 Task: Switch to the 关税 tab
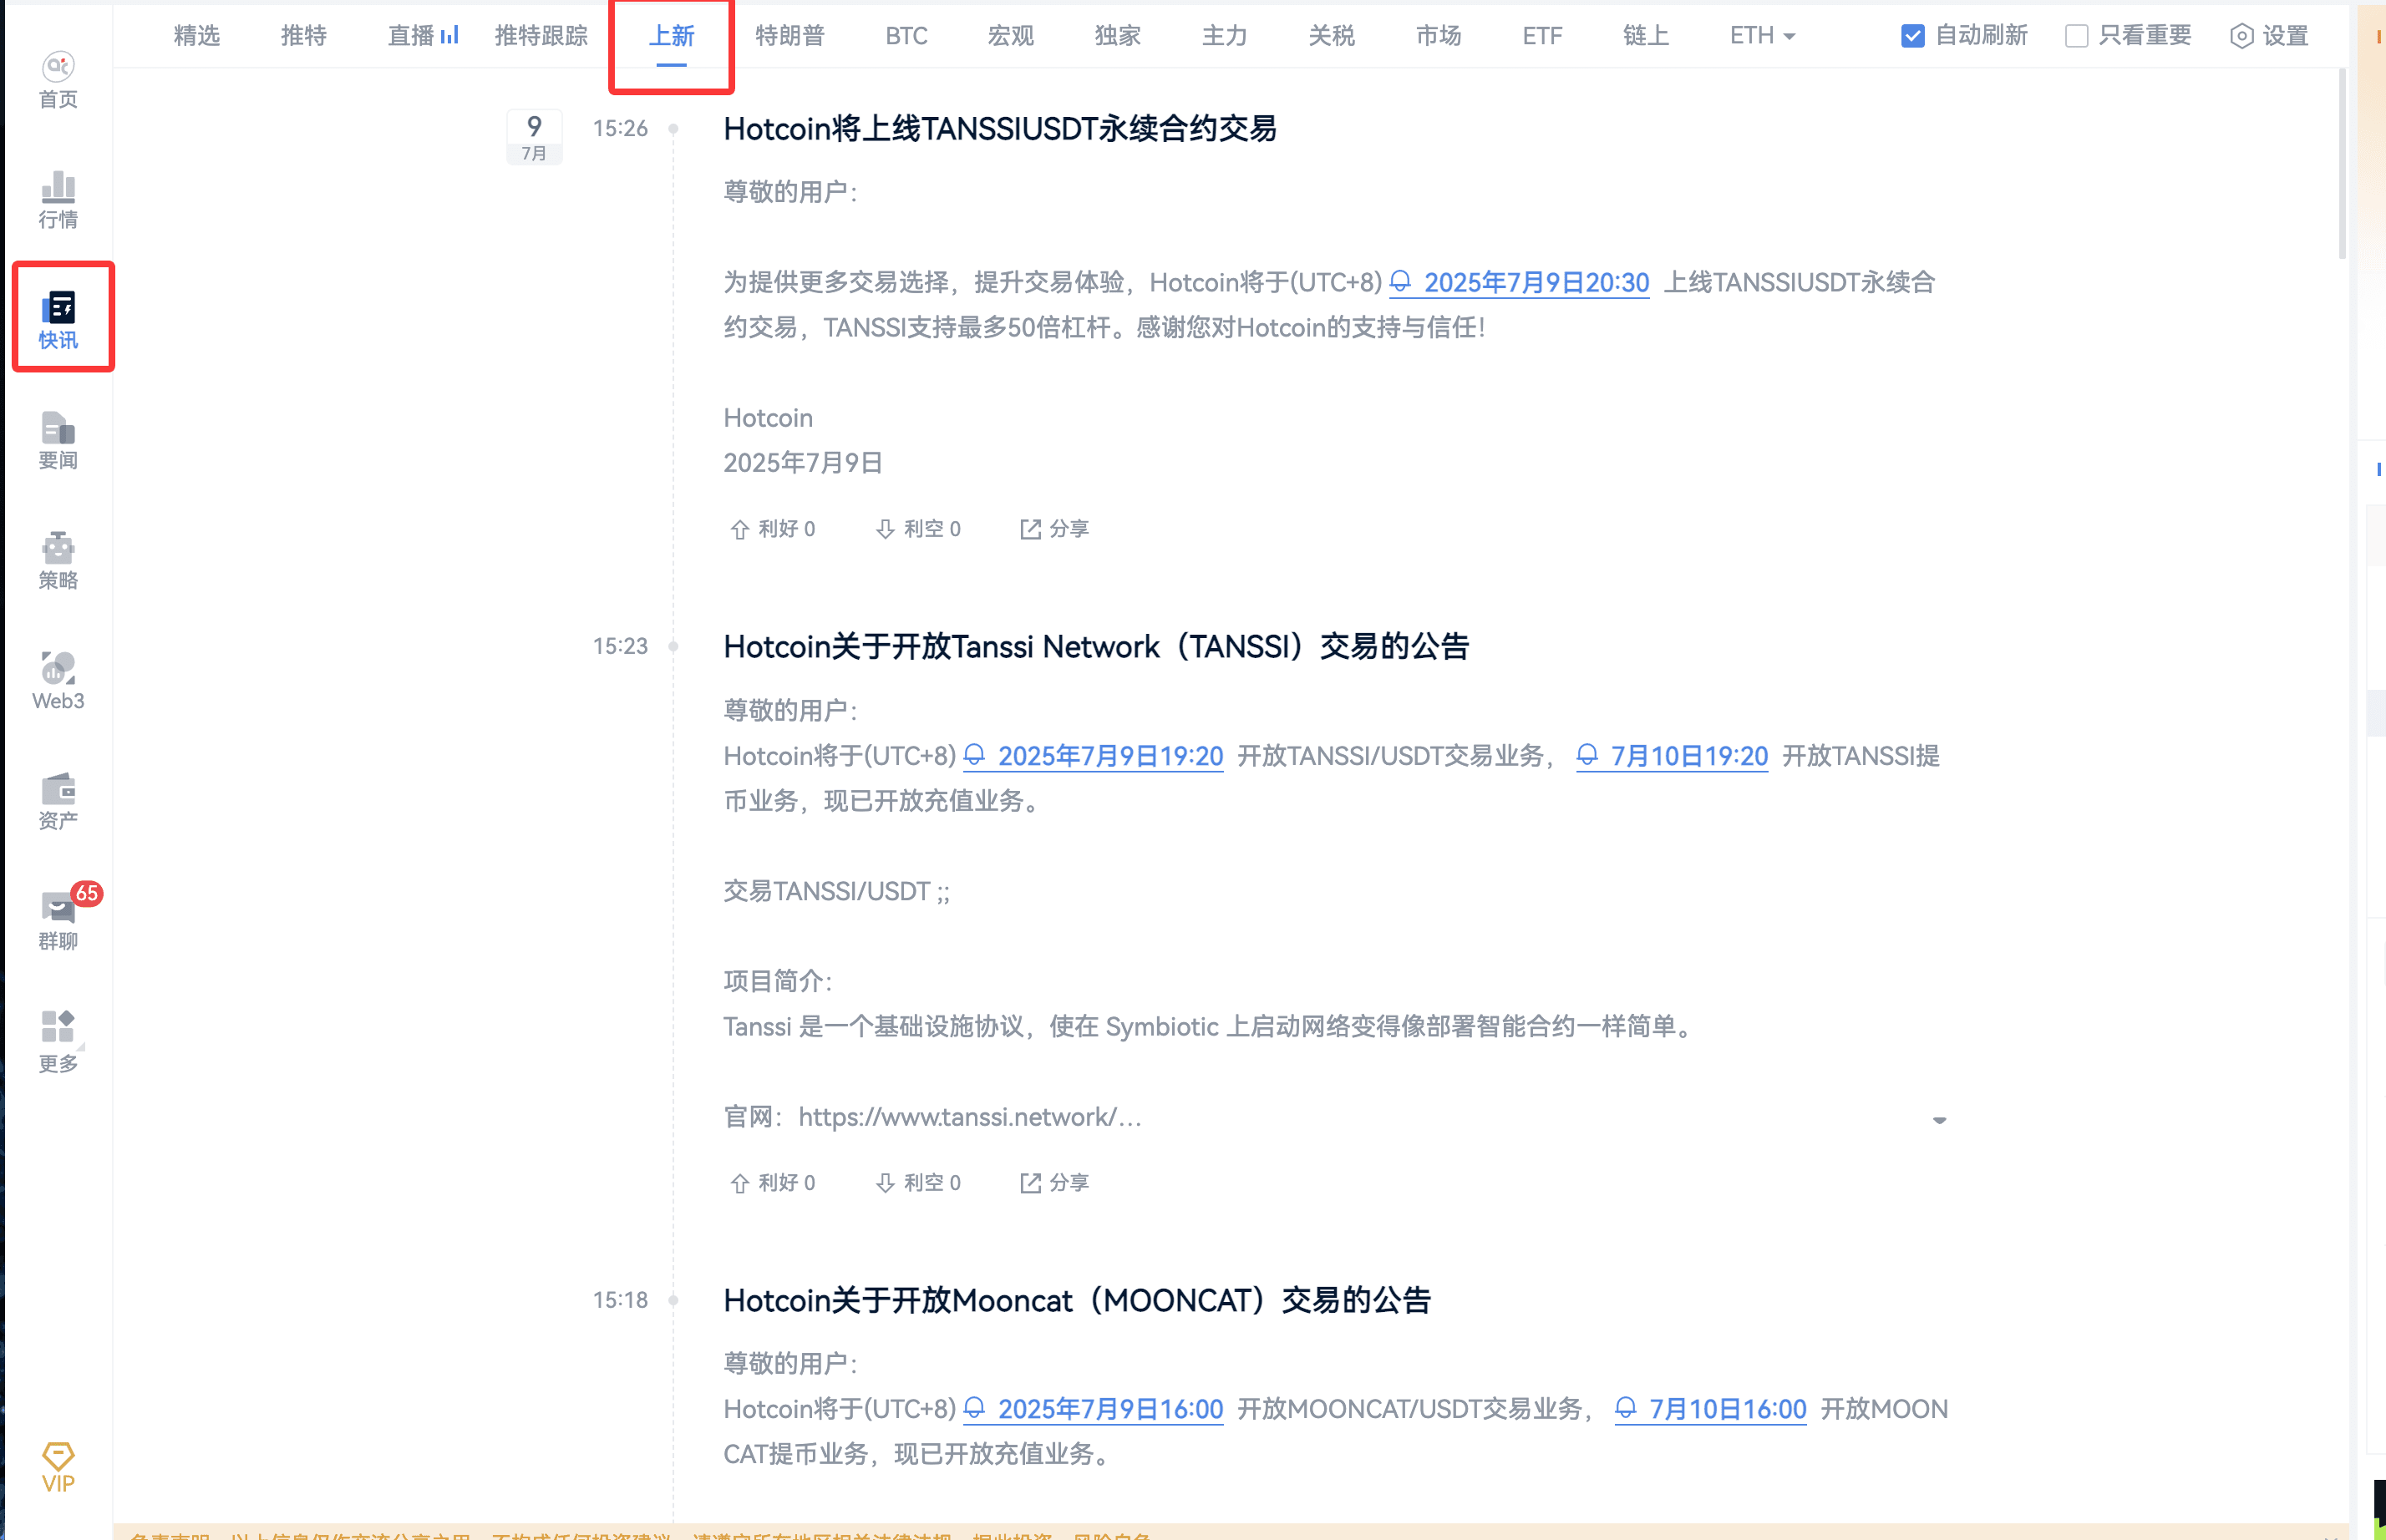pos(1332,36)
